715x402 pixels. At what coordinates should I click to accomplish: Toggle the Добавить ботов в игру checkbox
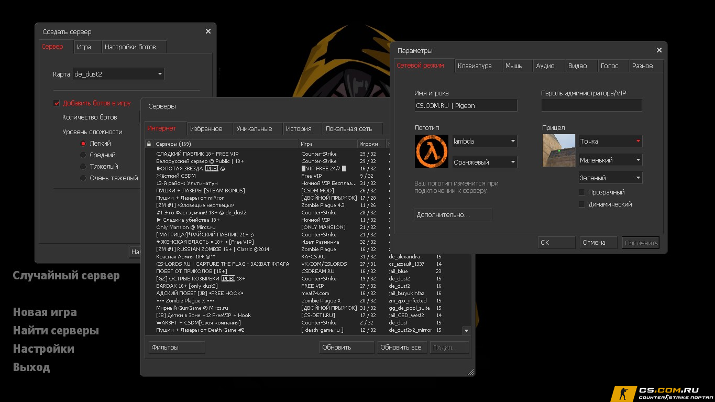tap(57, 103)
